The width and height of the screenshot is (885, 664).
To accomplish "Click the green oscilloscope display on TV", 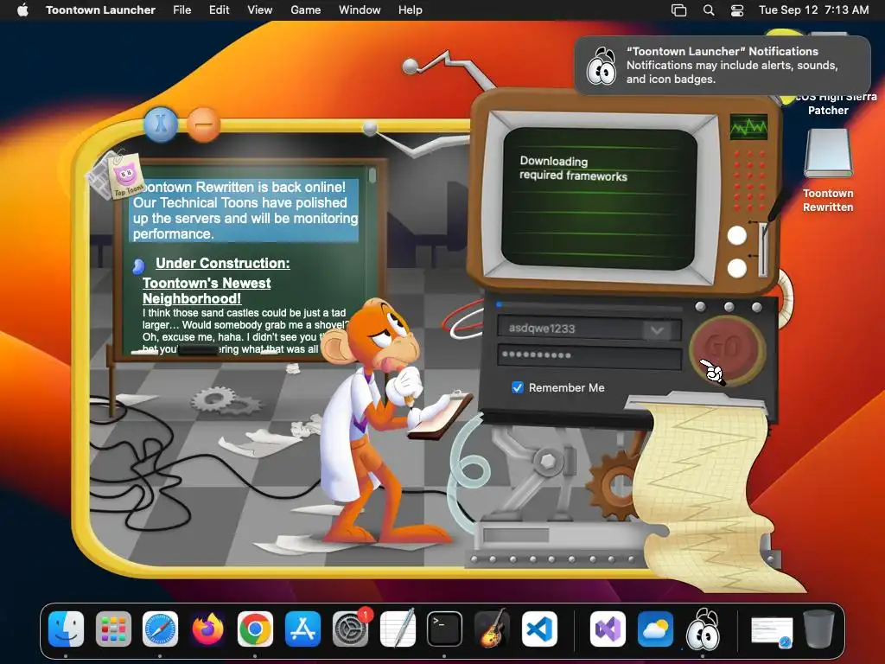I will pyautogui.click(x=748, y=126).
